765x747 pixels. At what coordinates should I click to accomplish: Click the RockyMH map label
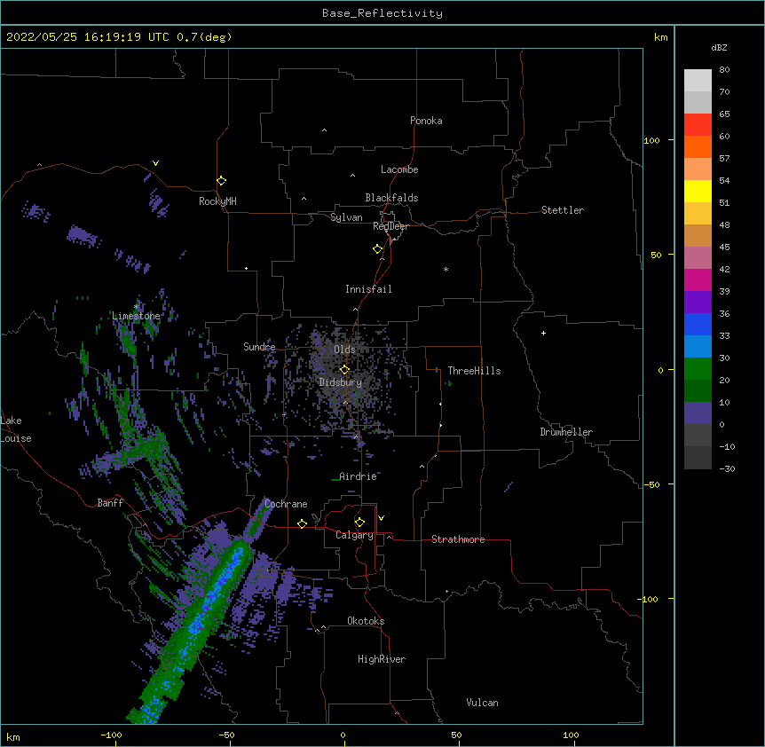(217, 201)
